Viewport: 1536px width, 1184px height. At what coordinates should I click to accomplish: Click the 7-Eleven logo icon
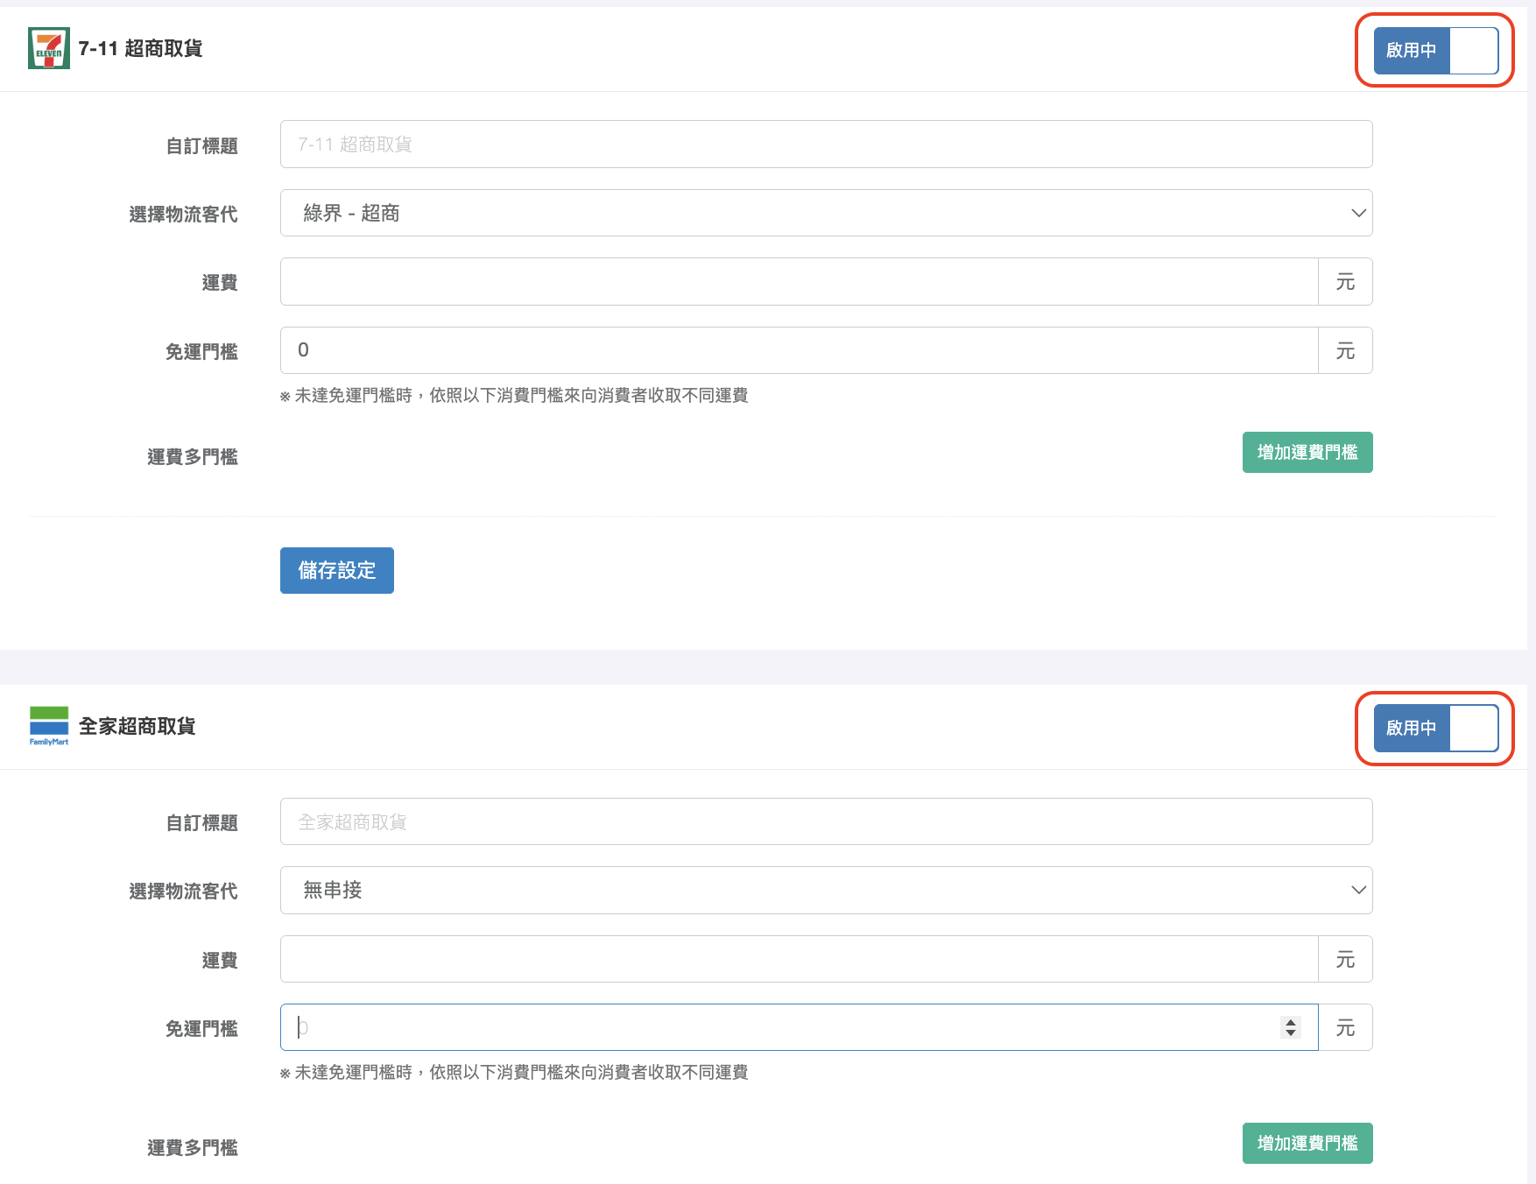[48, 48]
